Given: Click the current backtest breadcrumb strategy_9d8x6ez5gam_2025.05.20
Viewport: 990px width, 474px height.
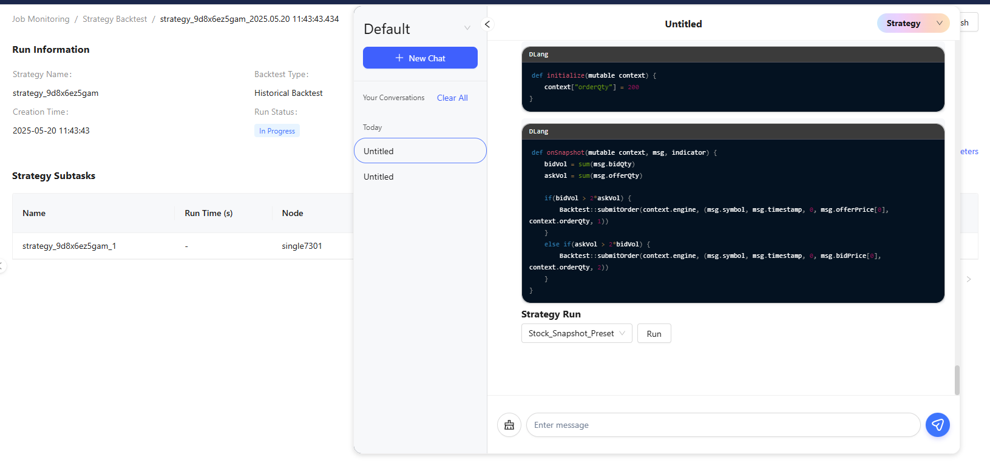Looking at the screenshot, I should (249, 19).
